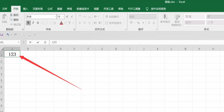Click the Cut (剪切) scissors icon

click(x=11, y=15)
